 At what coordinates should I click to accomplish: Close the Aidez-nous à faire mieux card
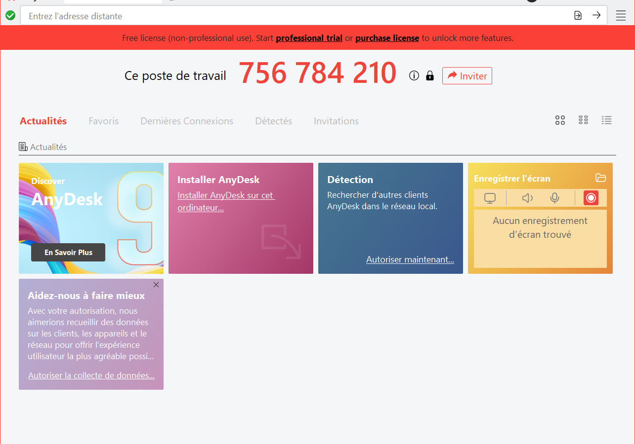tap(156, 285)
